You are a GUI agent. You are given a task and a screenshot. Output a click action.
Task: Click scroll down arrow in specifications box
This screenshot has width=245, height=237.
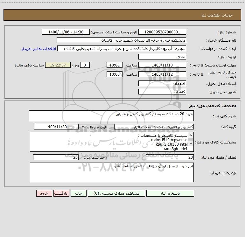191,143
